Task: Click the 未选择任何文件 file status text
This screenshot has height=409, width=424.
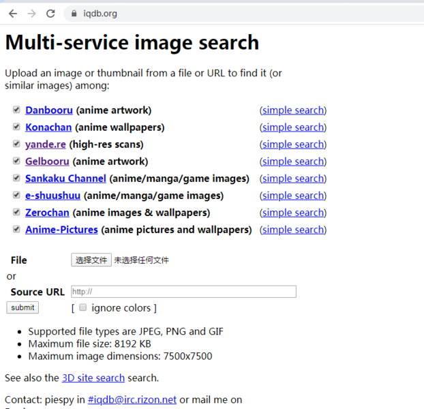Action: pyautogui.click(x=141, y=260)
